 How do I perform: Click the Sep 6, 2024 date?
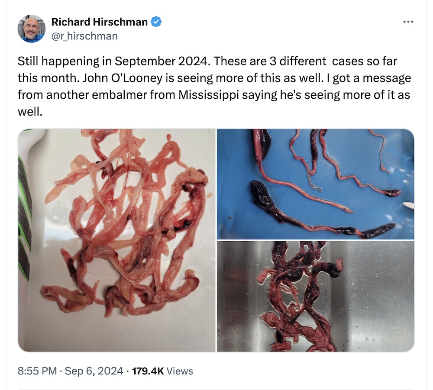(x=94, y=371)
